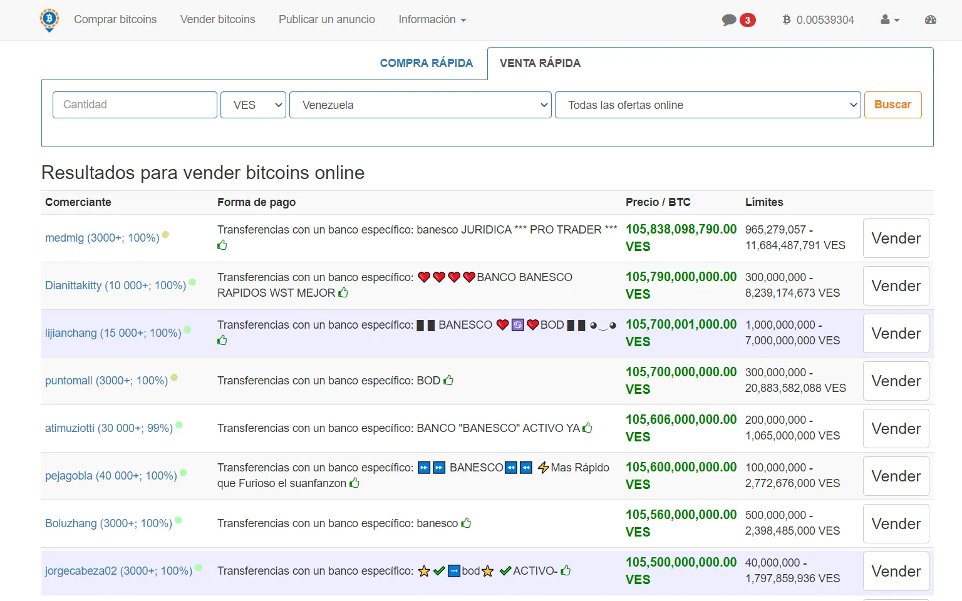Click Vender button for atimuziotti offer
Image resolution: width=962 pixels, height=601 pixels.
896,428
